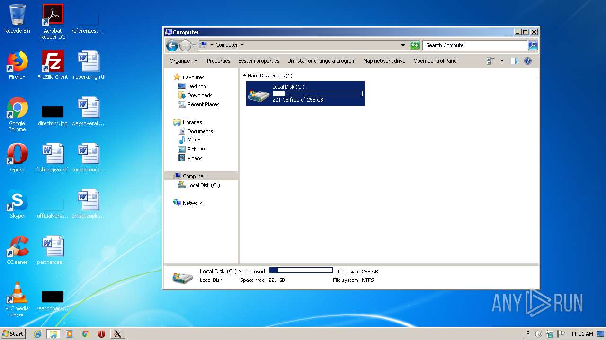Open Recent Places
Viewport: 606px width, 340px height.
[203, 104]
